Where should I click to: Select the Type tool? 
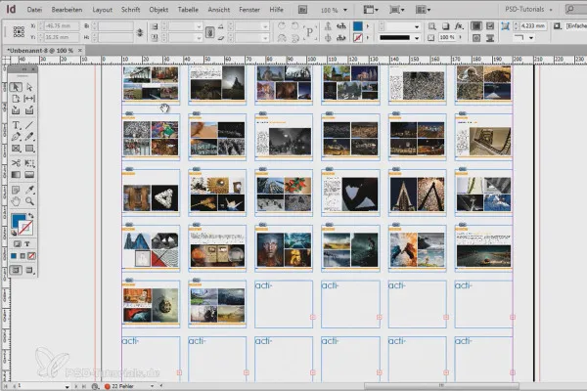(16, 125)
